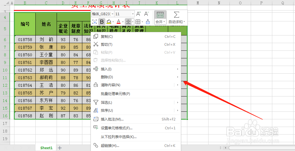This screenshot has height=151, width=295.
Task: Select column P header
Action: point(261,3)
